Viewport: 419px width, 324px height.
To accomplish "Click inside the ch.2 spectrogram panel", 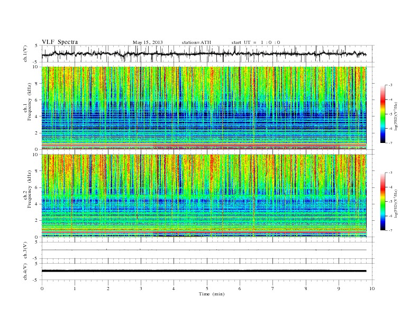I will 204,195.
